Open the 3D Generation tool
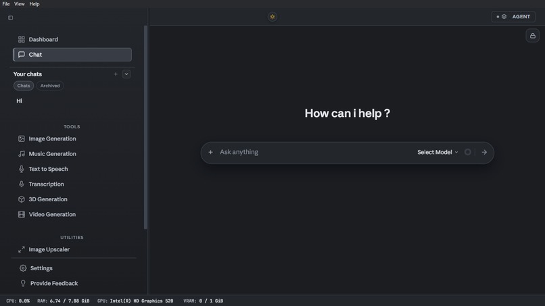The height and width of the screenshot is (306, 545). (x=72, y=199)
